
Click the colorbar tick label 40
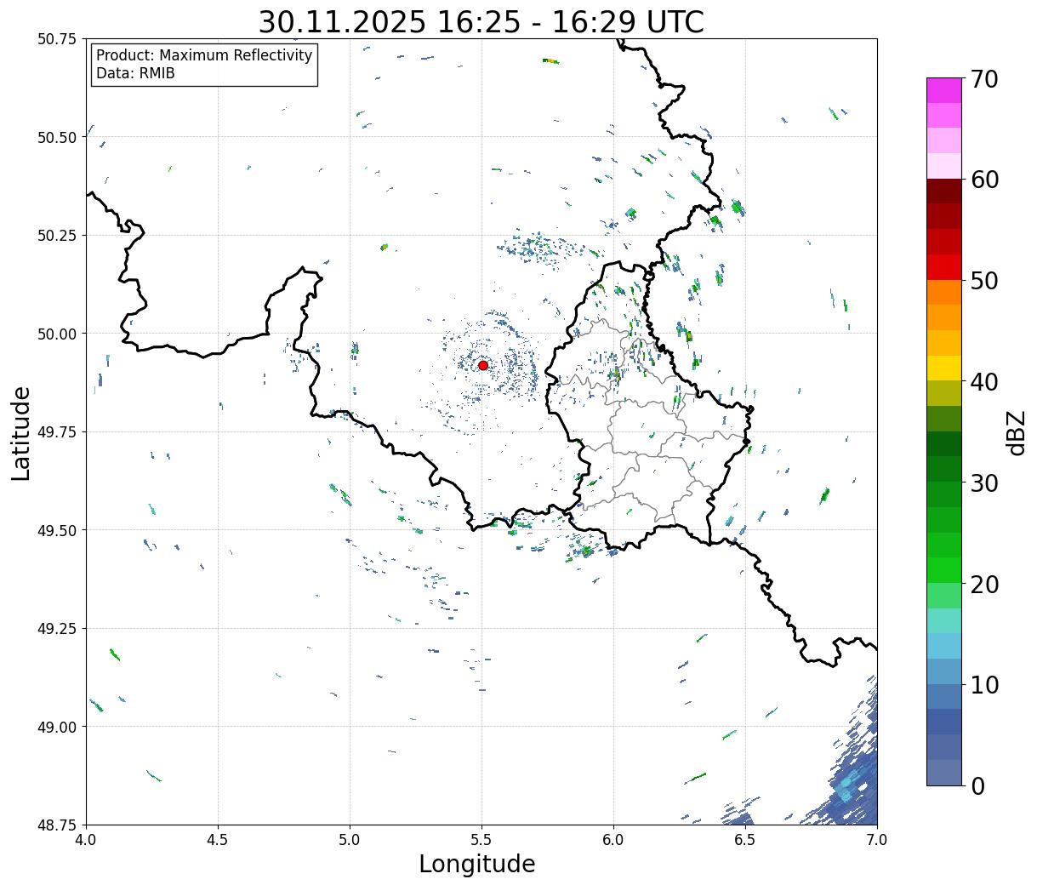coord(984,382)
